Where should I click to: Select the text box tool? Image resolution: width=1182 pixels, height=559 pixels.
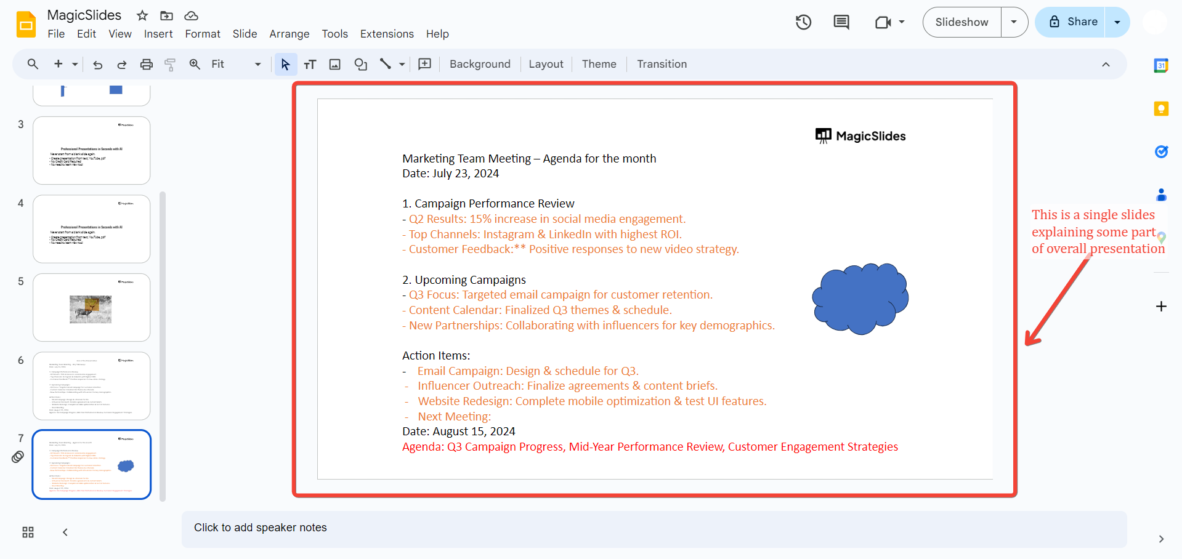pyautogui.click(x=310, y=65)
